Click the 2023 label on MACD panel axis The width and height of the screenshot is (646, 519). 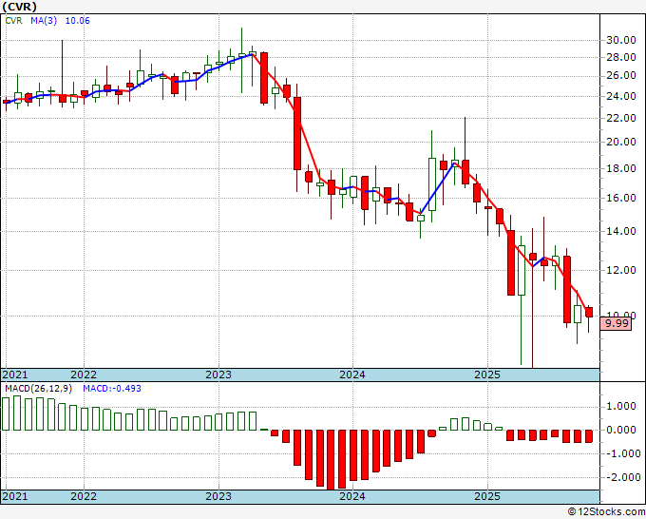pyautogui.click(x=218, y=496)
